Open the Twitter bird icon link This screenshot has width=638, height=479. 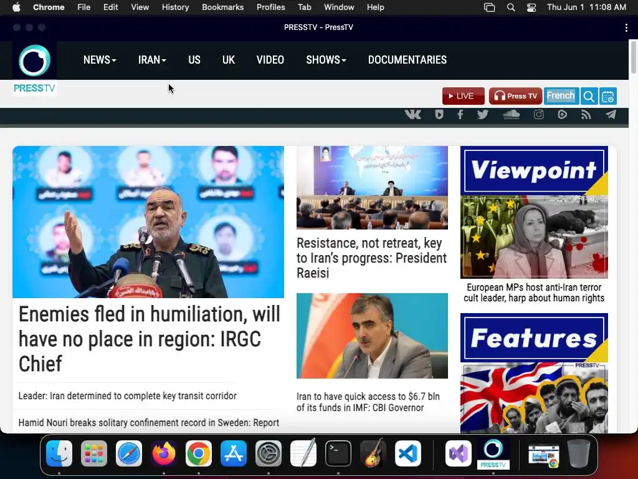click(x=483, y=115)
